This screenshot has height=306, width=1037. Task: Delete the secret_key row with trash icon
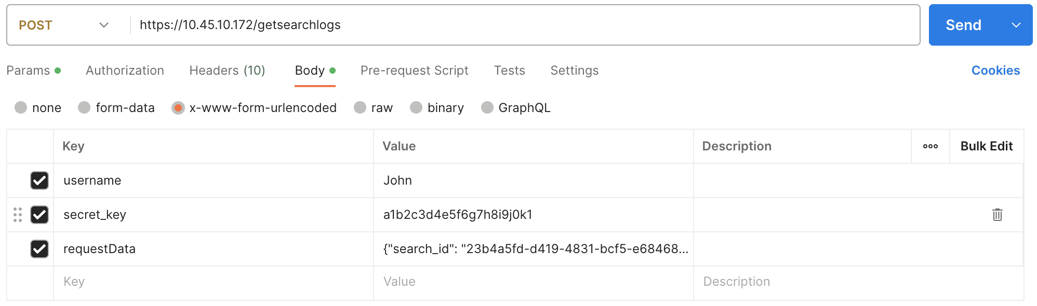(997, 215)
